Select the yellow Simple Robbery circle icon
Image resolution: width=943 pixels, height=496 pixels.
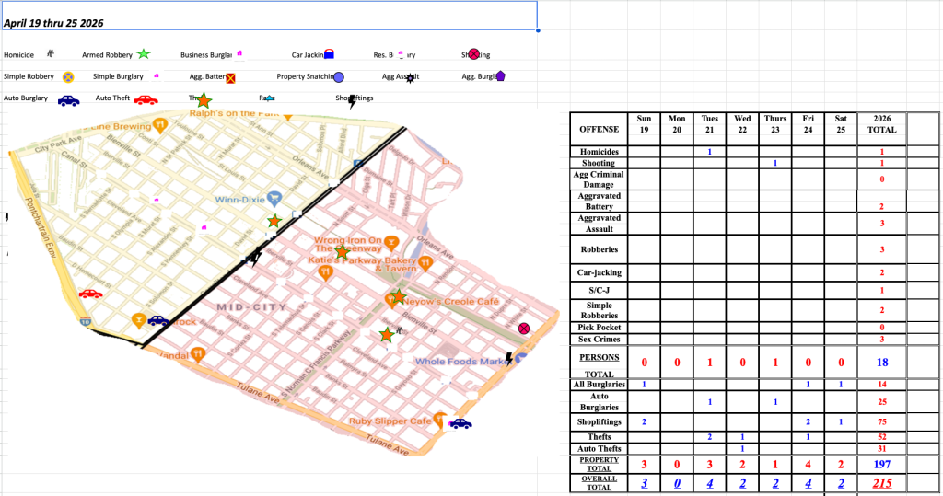point(67,77)
